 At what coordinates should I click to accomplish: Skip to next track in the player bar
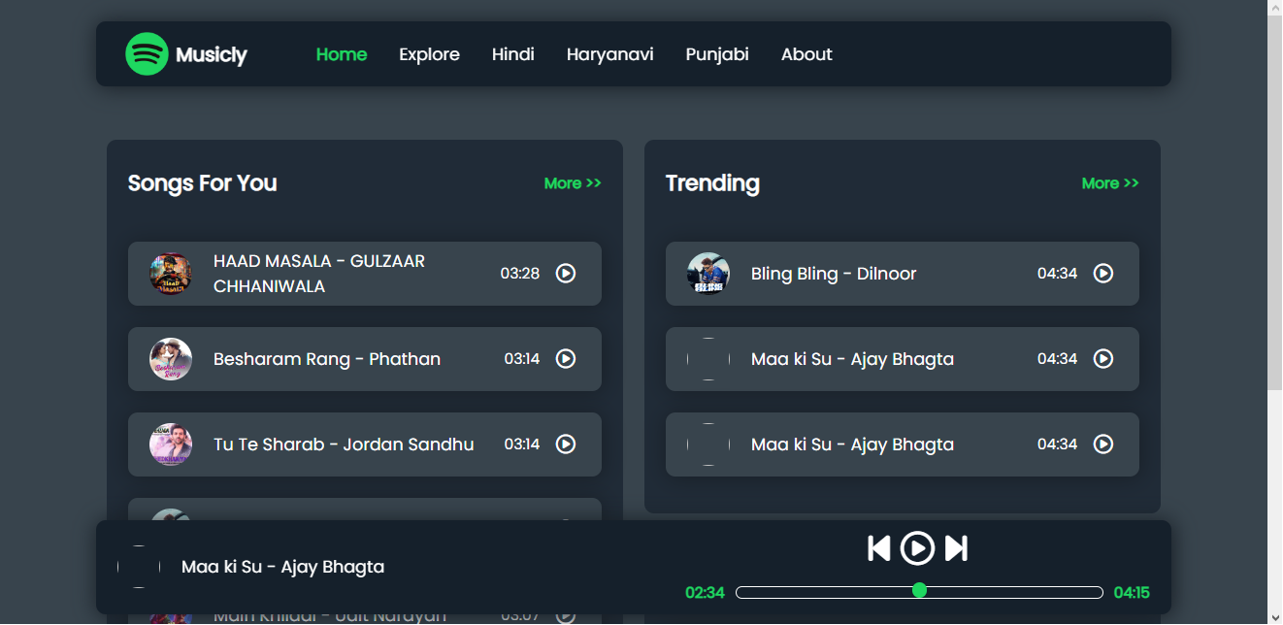pos(956,548)
